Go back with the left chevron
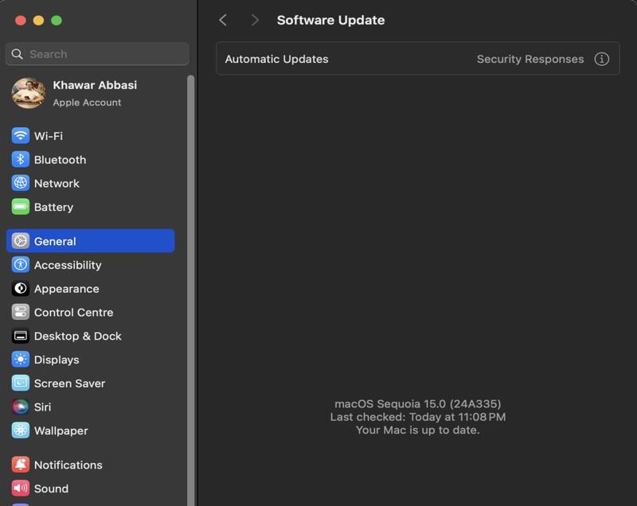Image resolution: width=637 pixels, height=506 pixels. [223, 21]
